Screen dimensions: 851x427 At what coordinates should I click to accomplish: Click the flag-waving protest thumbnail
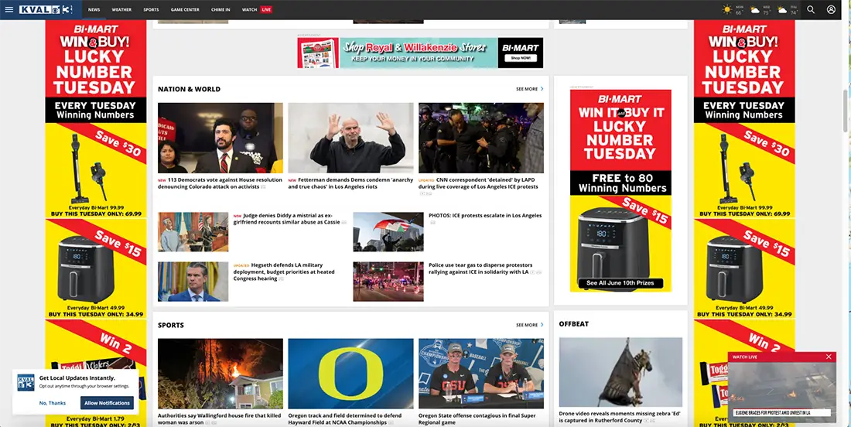pyautogui.click(x=388, y=231)
